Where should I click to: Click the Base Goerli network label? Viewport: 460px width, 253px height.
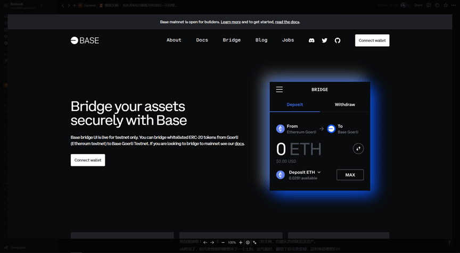pyautogui.click(x=348, y=132)
